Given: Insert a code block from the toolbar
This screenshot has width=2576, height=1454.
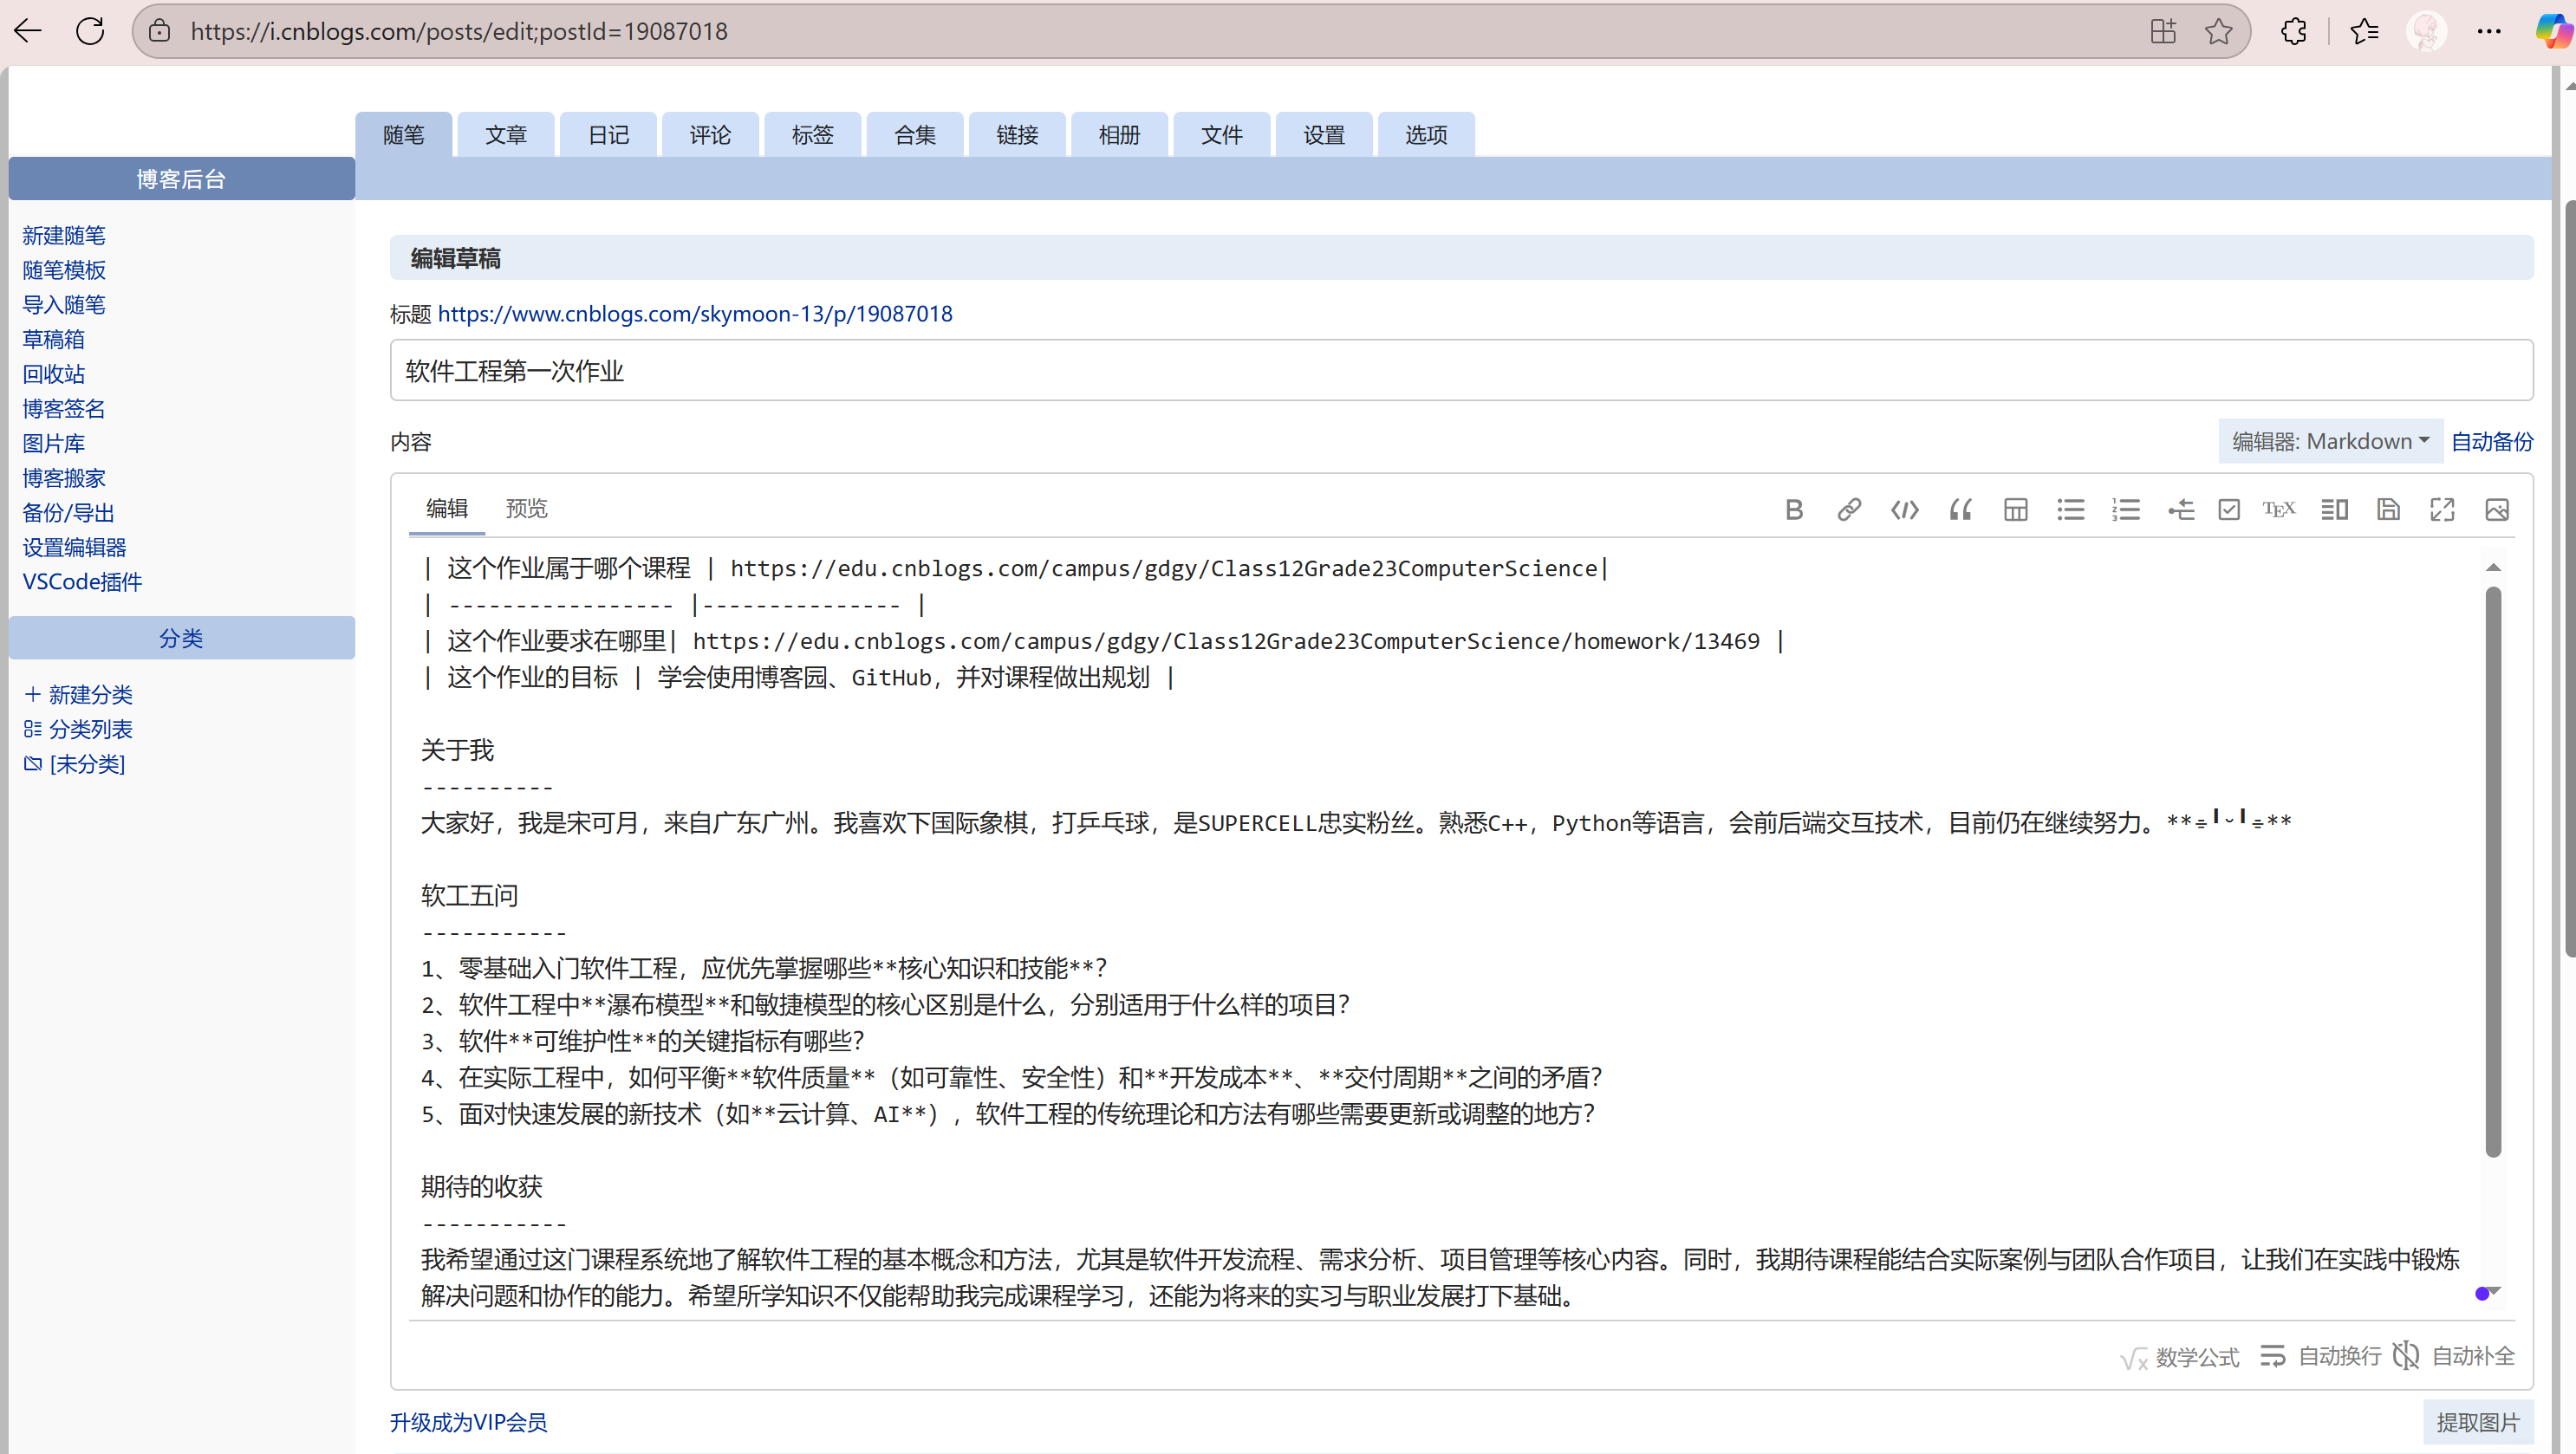Looking at the screenshot, I should coord(1904,509).
